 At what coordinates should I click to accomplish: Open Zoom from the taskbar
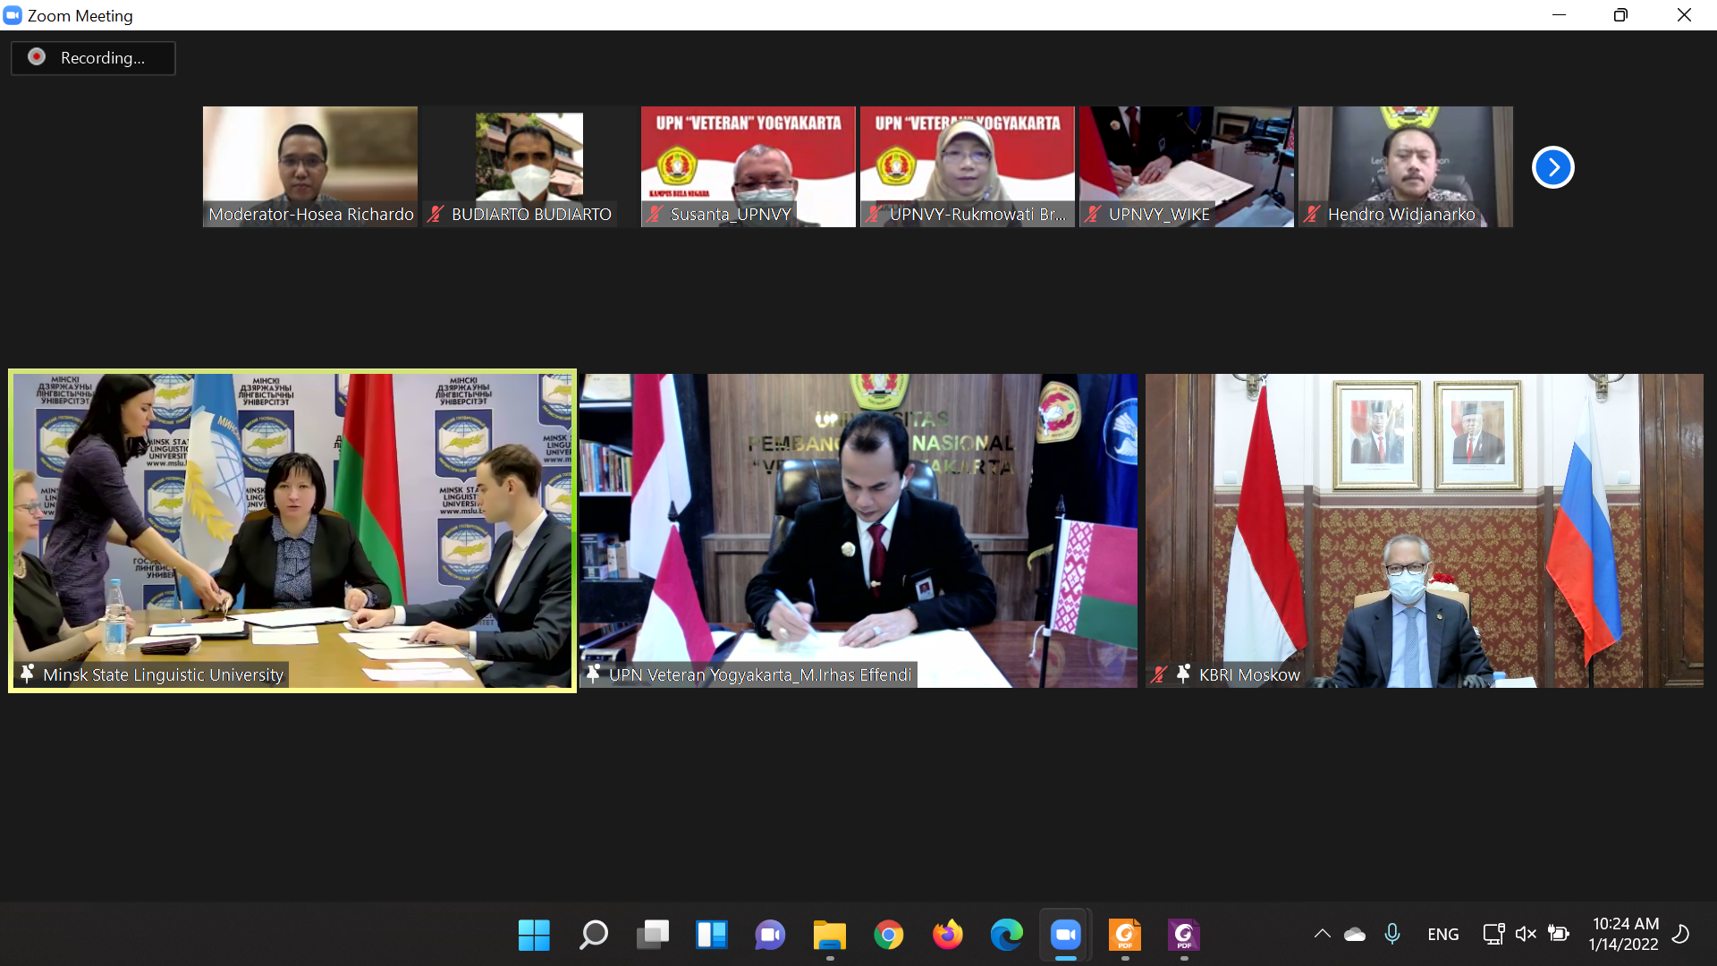pyautogui.click(x=1065, y=934)
